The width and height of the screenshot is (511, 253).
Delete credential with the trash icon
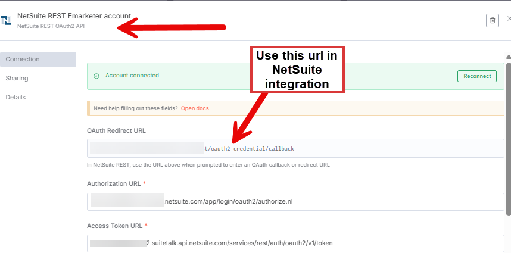click(x=493, y=20)
